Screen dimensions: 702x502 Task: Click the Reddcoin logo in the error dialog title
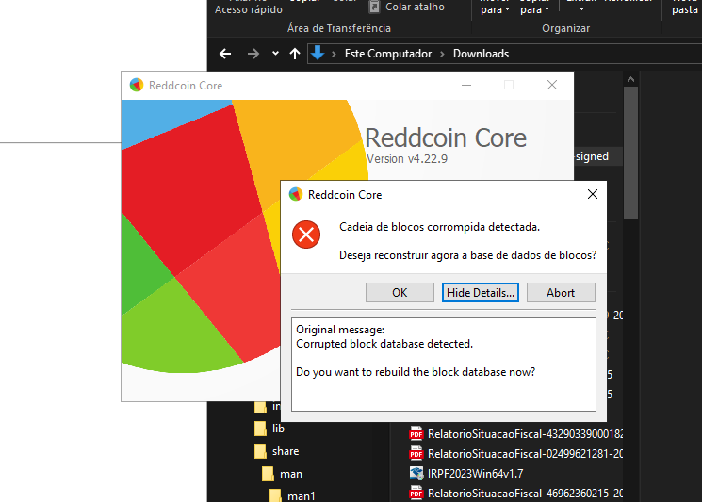point(296,195)
